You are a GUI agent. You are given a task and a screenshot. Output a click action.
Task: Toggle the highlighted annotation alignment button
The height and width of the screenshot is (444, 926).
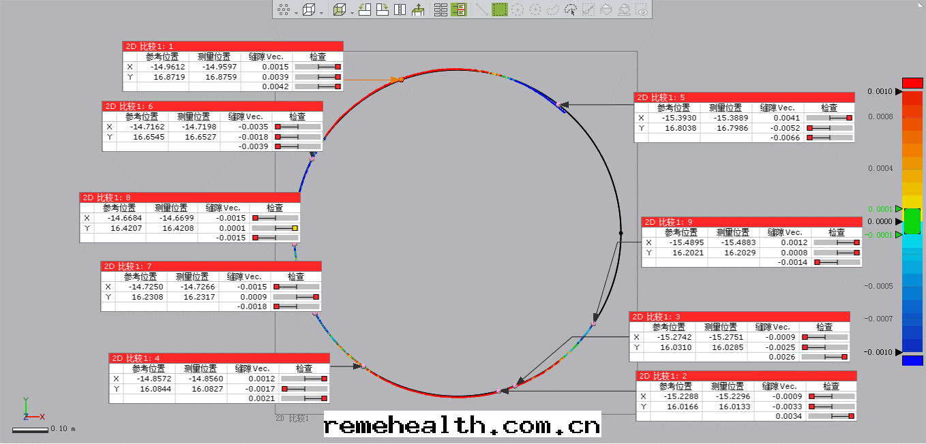(x=458, y=10)
